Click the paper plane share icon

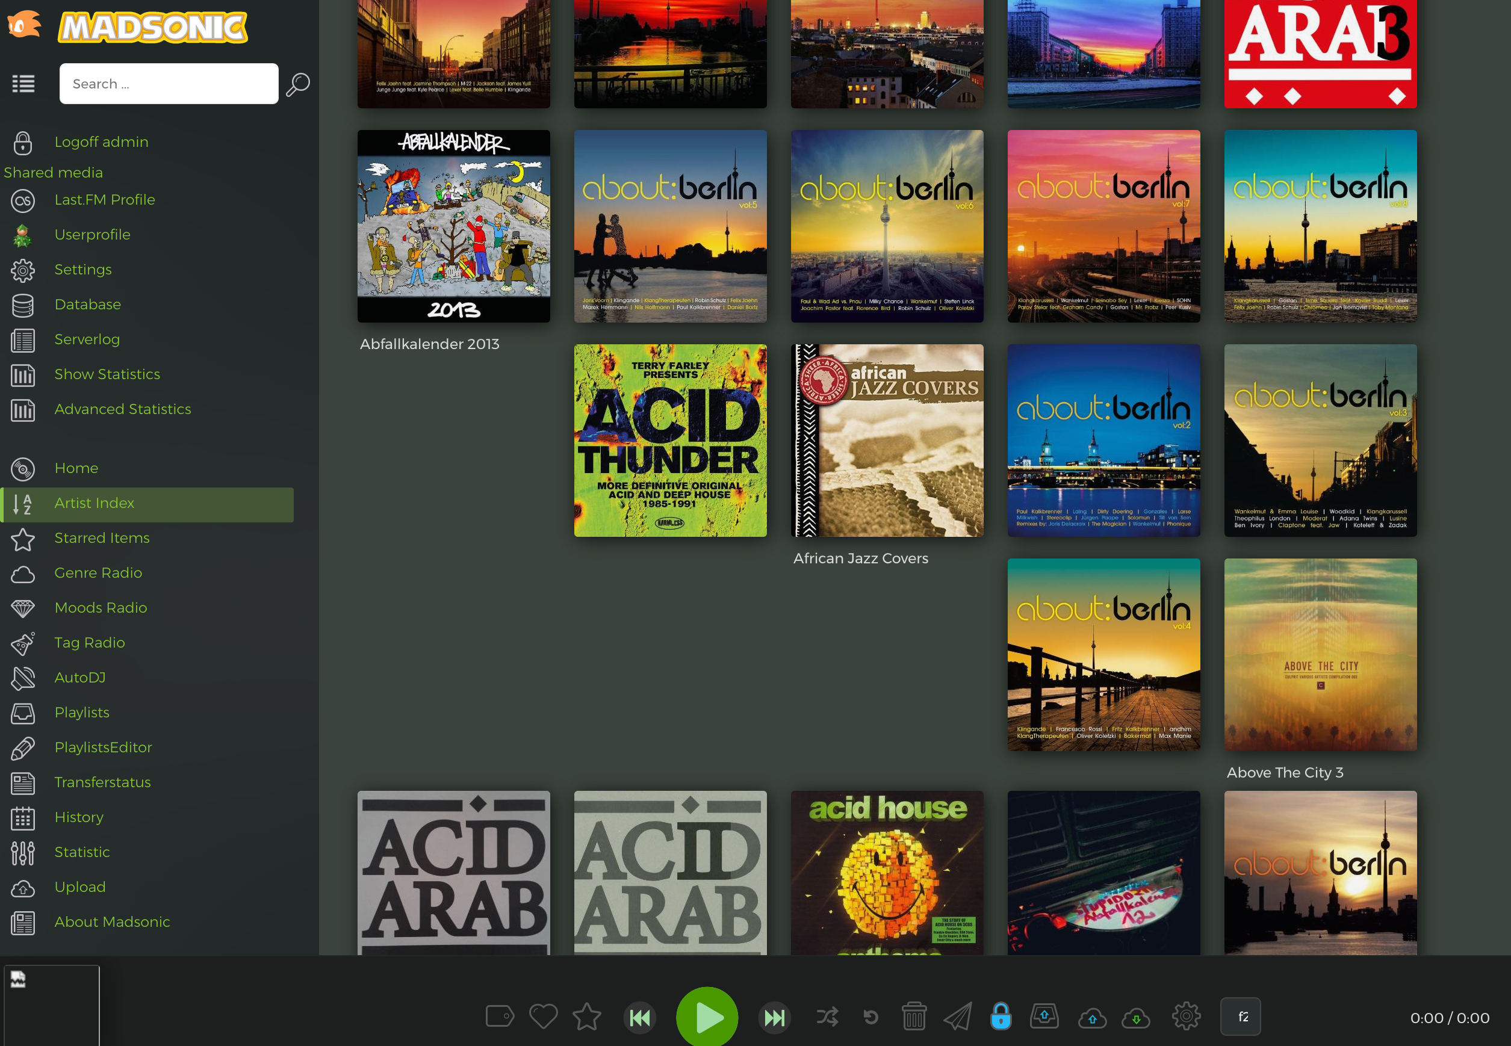[957, 1017]
